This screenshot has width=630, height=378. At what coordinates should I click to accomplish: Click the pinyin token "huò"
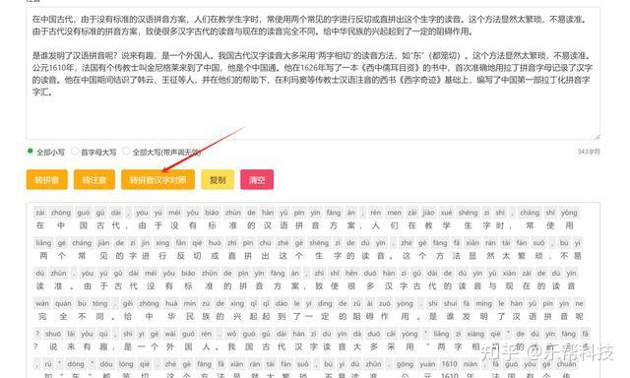click(215, 242)
